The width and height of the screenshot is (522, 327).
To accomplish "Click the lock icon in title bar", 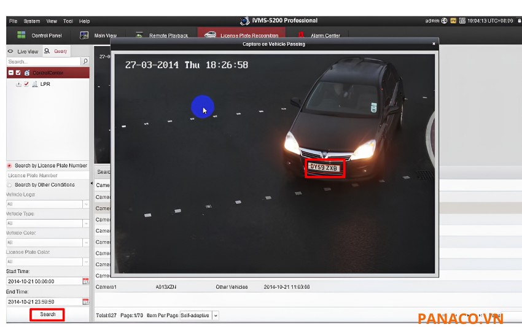I will (520, 21).
